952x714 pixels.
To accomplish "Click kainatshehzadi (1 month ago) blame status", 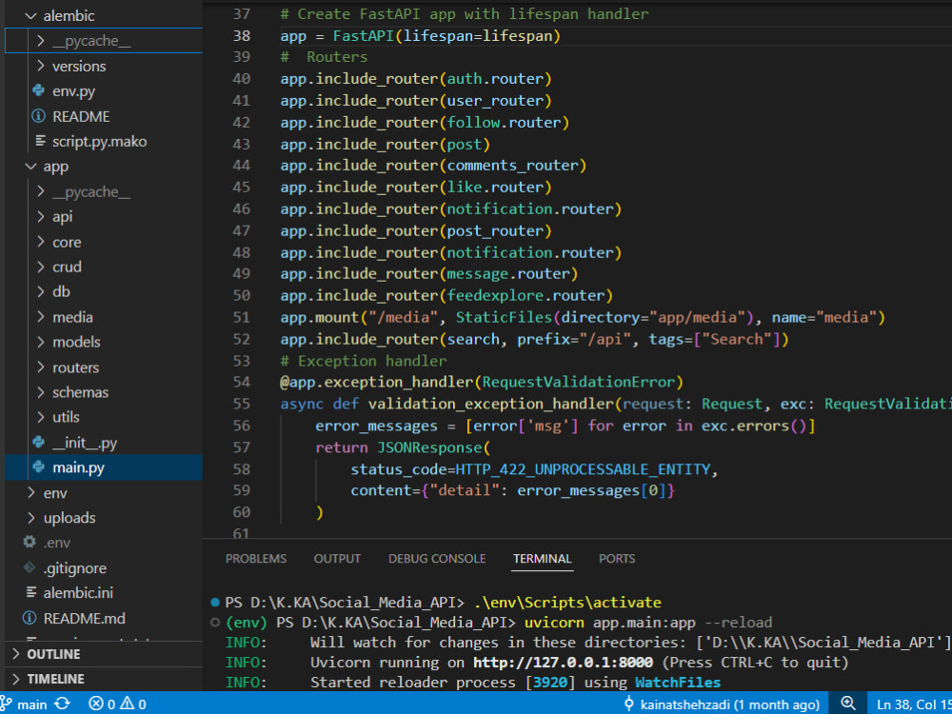I will (730, 704).
